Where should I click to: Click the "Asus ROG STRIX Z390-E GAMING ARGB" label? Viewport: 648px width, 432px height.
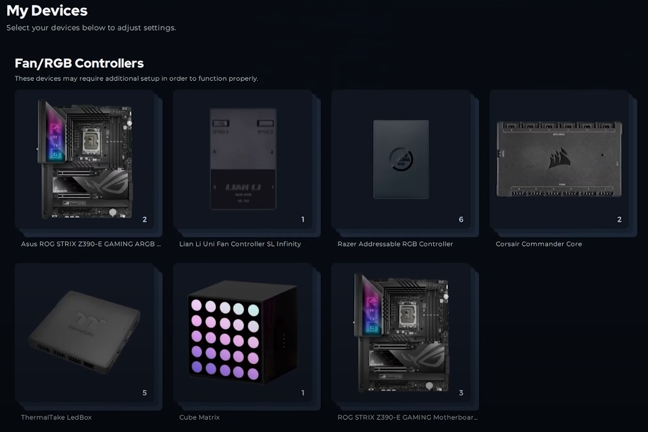coord(91,244)
